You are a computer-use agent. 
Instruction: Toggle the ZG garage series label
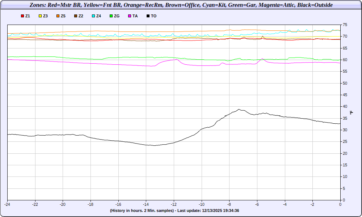tap(117, 16)
